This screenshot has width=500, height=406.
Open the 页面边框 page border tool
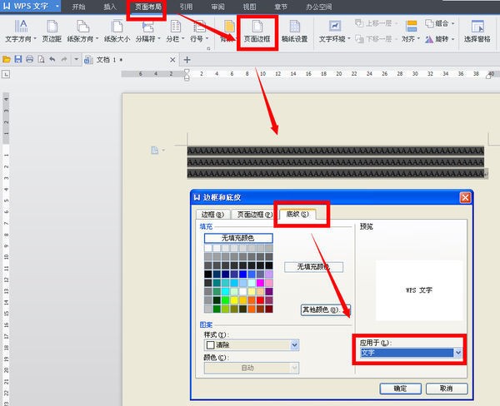[257, 32]
